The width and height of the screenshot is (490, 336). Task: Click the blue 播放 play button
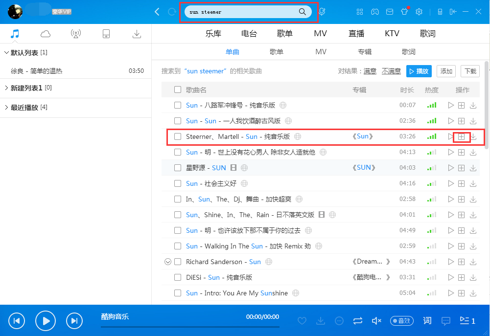[x=419, y=71]
